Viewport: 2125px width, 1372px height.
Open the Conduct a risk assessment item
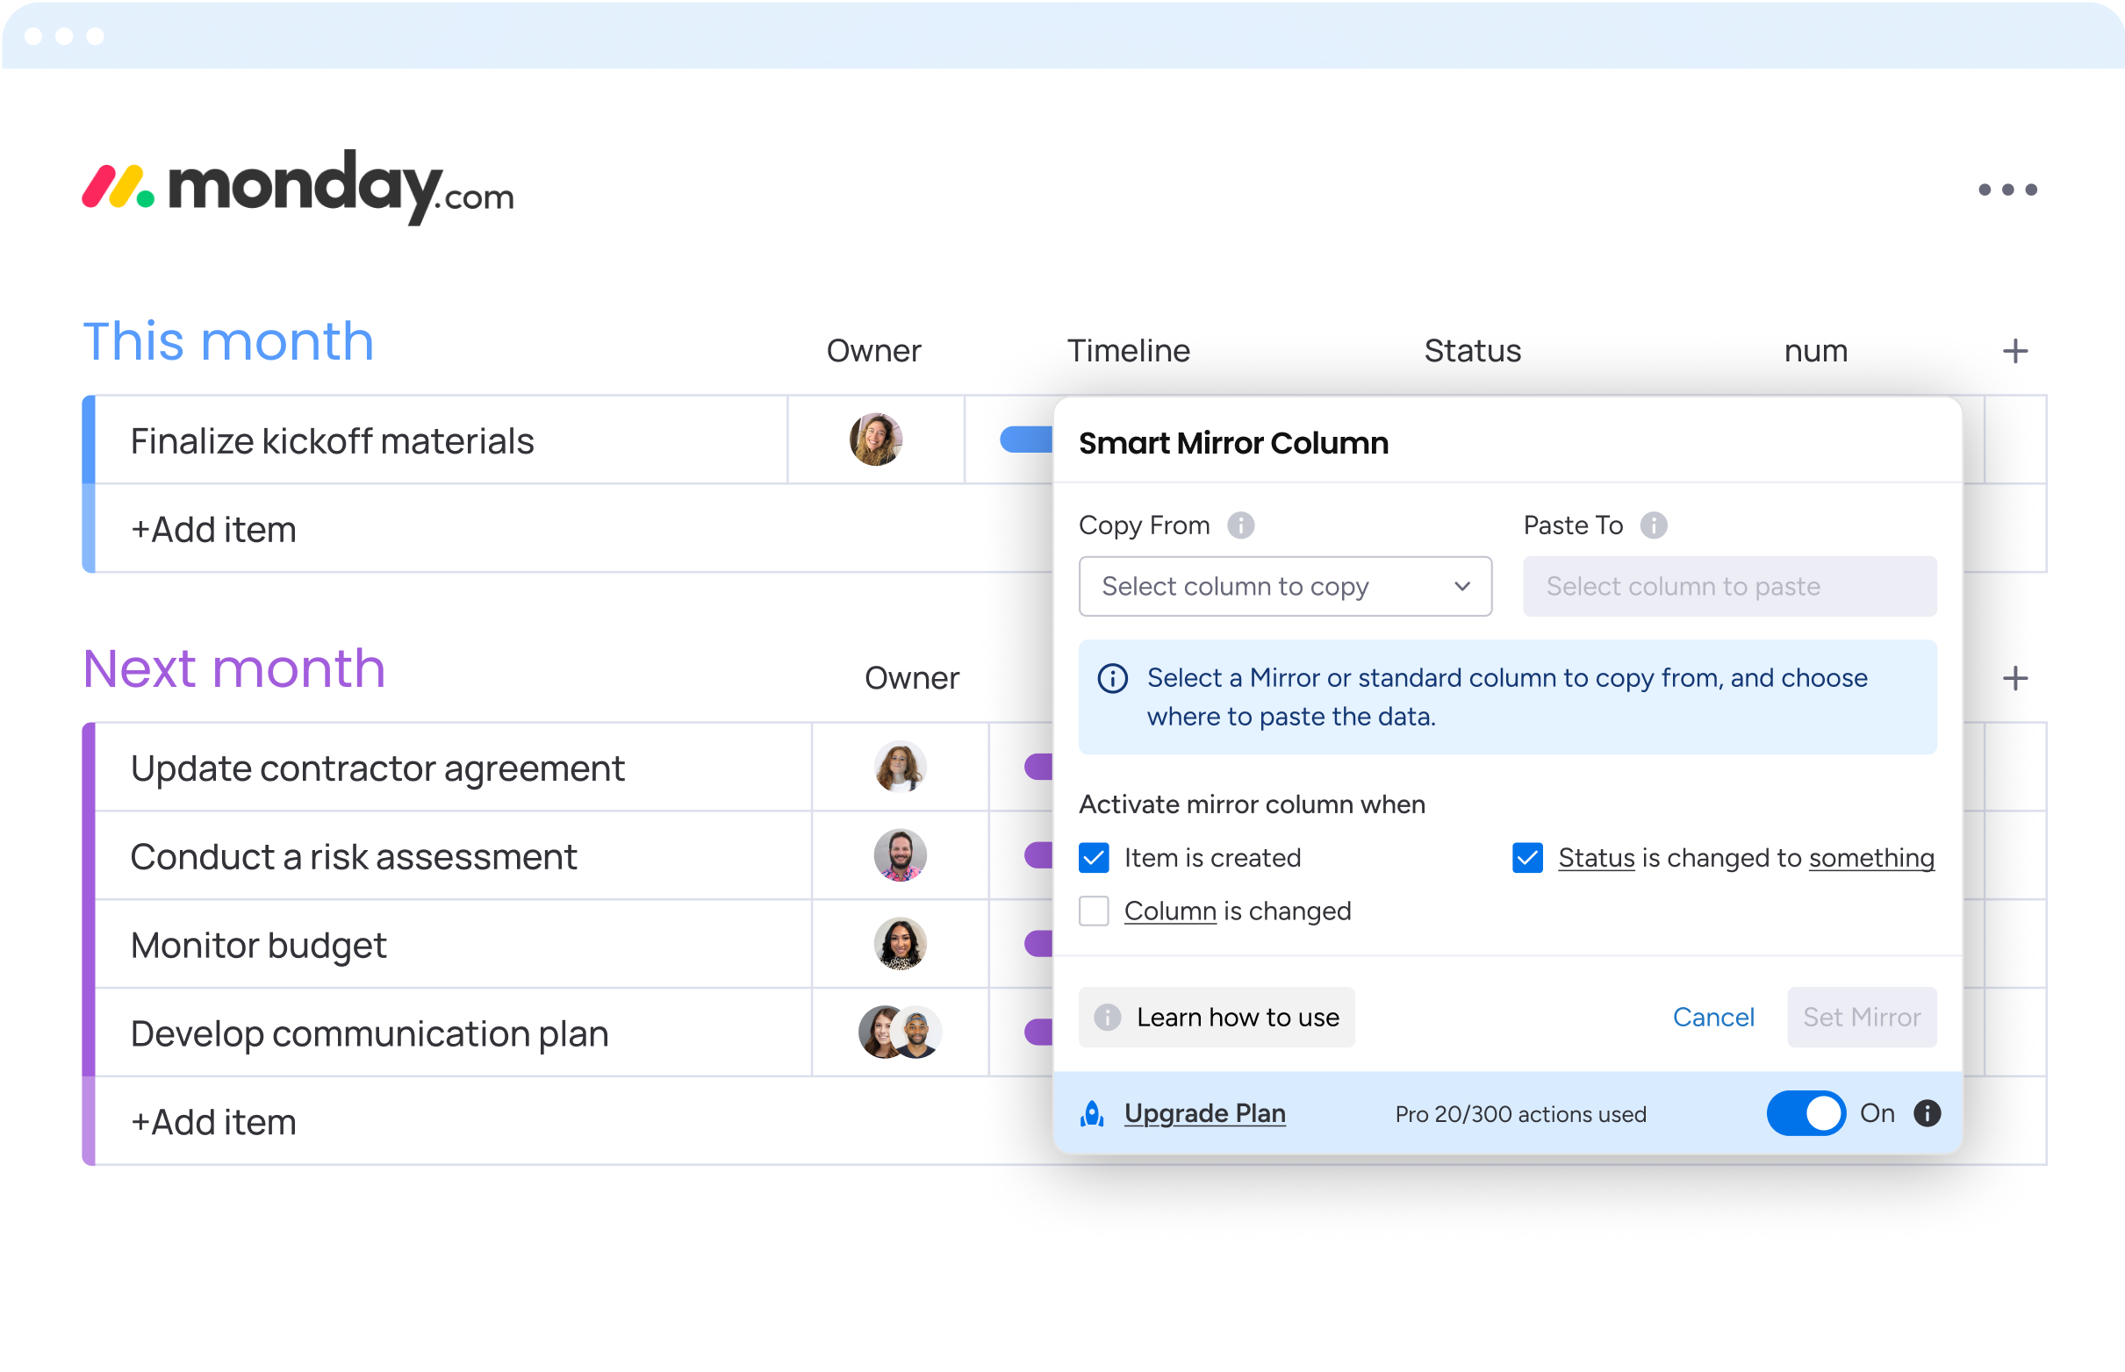[353, 857]
